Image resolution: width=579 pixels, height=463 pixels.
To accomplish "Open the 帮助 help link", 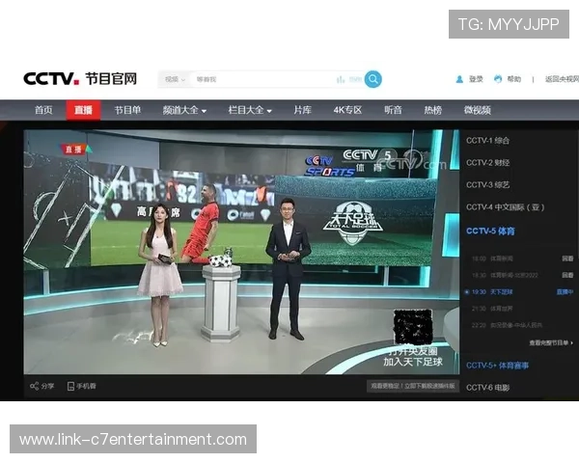I will [x=514, y=79].
